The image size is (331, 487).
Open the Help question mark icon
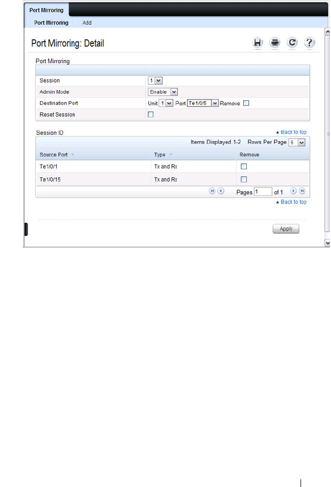coord(309,42)
